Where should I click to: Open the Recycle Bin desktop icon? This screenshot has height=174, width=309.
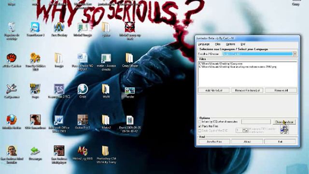12,27
